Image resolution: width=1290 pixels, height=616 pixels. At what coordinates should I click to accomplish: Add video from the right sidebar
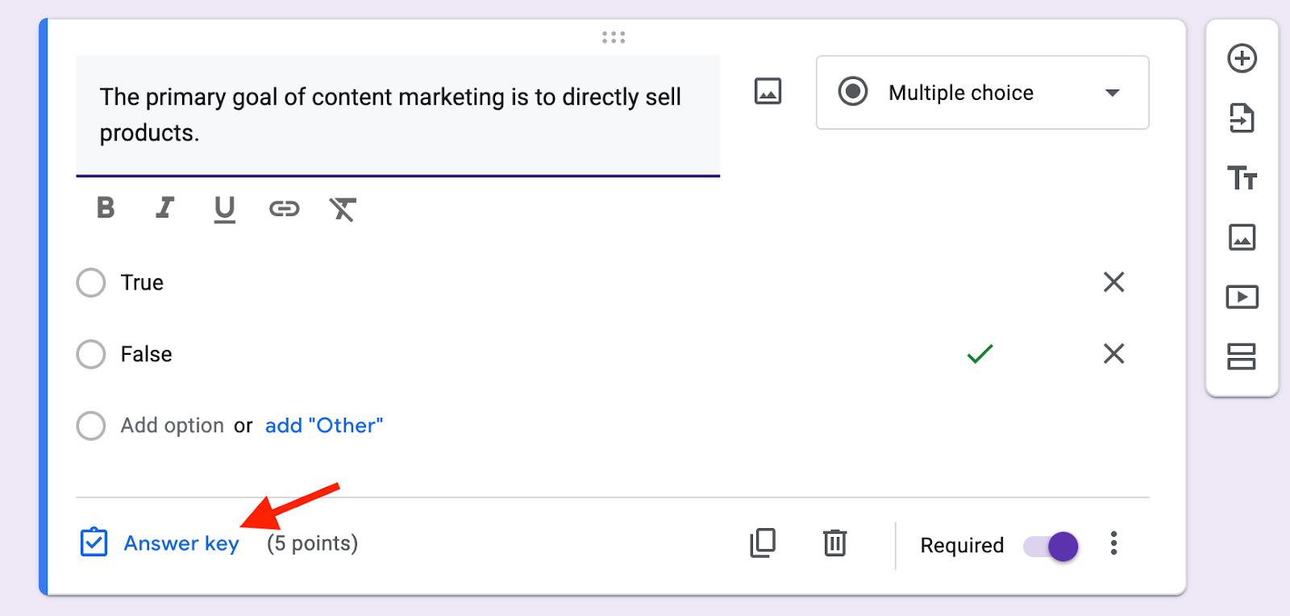pyautogui.click(x=1242, y=297)
